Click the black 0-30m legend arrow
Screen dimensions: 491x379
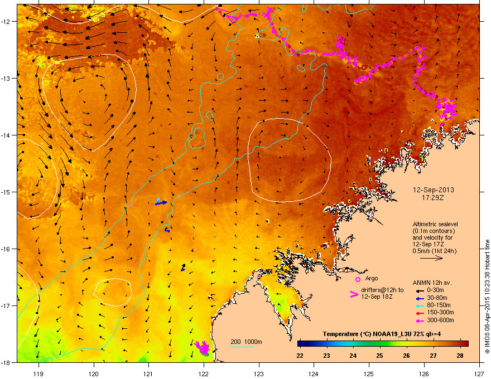[x=420, y=290]
